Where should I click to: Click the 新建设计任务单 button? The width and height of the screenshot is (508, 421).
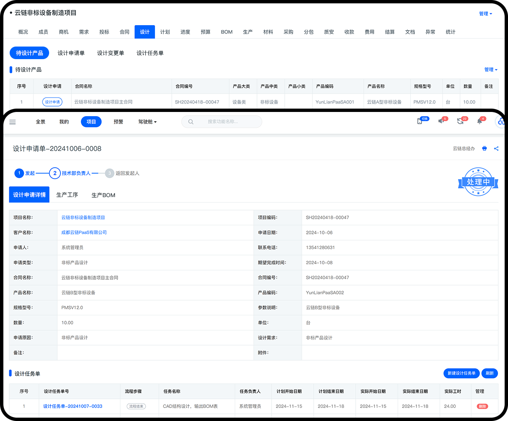[461, 373]
